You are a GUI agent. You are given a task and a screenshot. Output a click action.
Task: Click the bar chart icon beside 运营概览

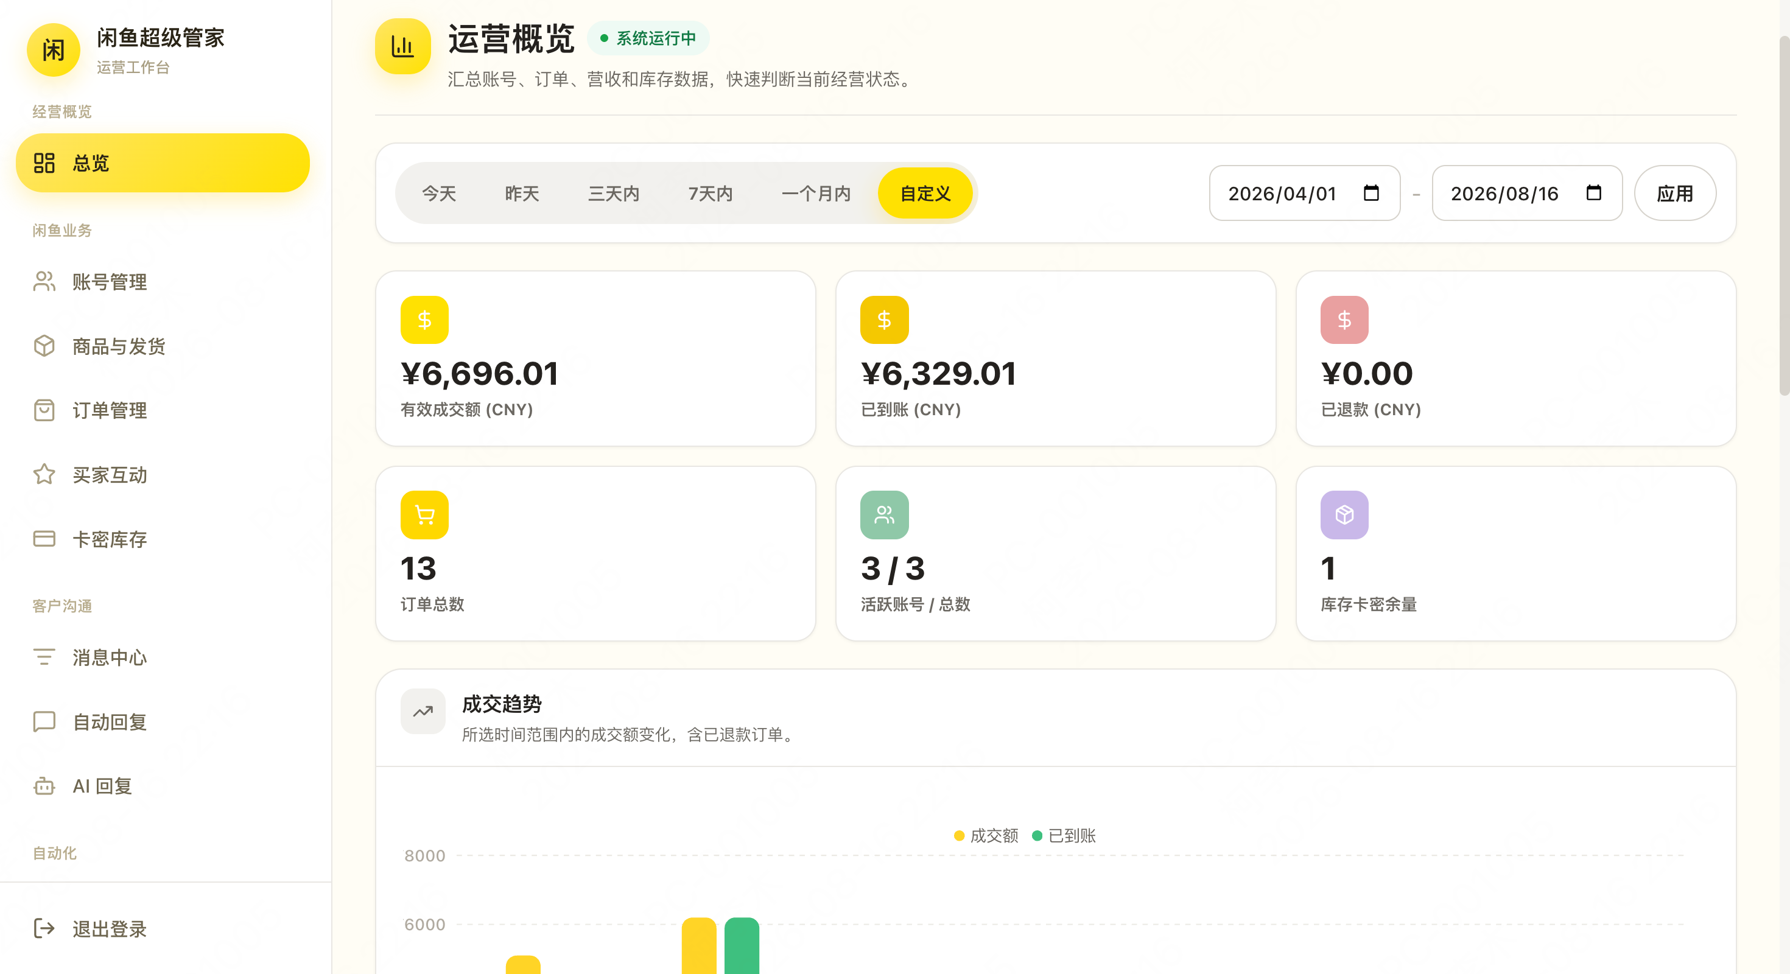(403, 46)
